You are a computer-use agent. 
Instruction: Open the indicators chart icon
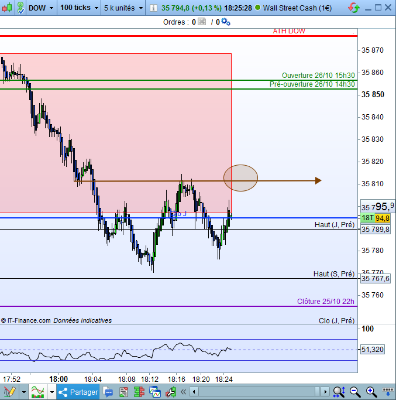[37, 392]
